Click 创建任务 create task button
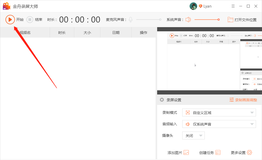 pyautogui.click(x=210, y=153)
